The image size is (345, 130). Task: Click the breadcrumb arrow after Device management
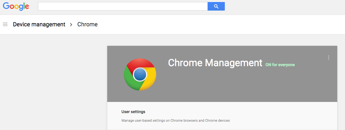coord(71,25)
